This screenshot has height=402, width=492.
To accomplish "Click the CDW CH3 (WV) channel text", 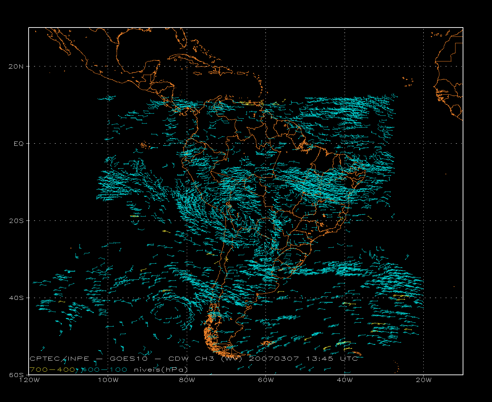I will click(206, 358).
